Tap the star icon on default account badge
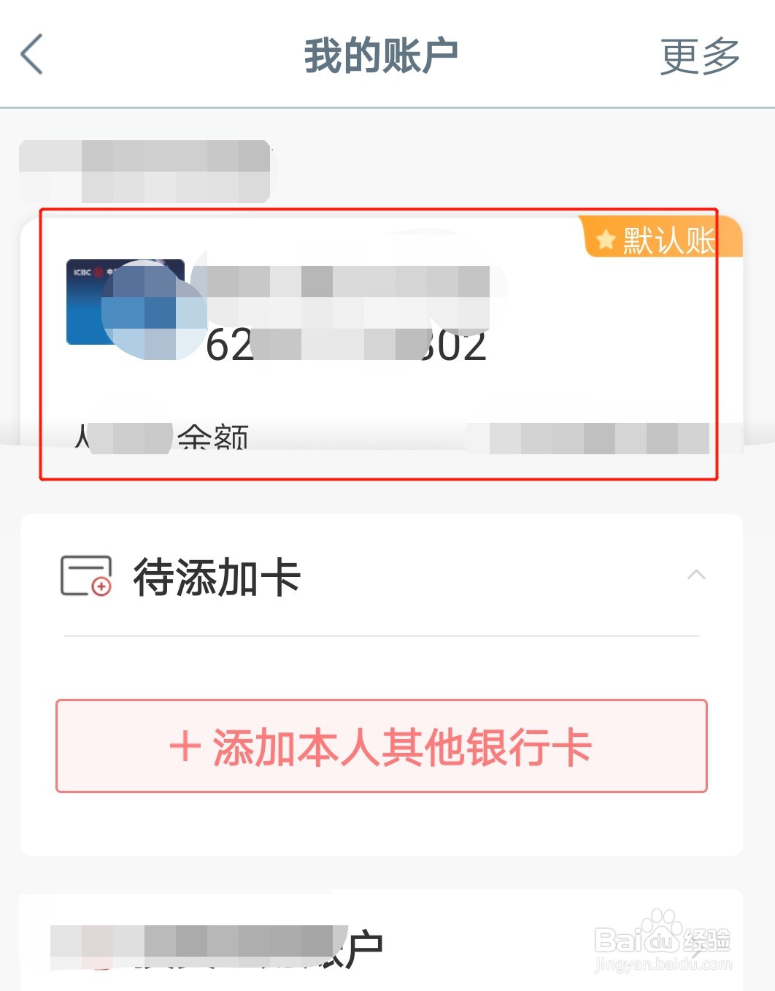 [x=605, y=240]
